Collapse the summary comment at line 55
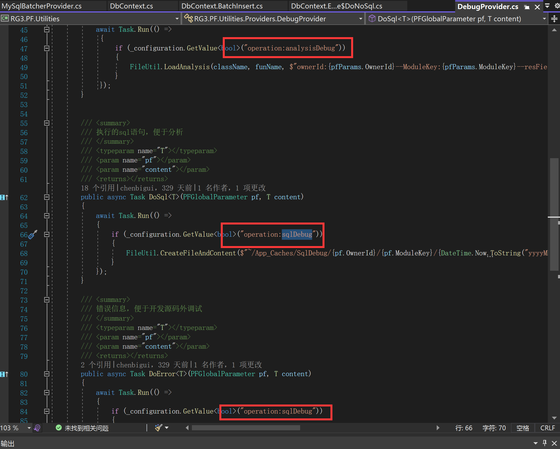Screen dimensions: 560x449 [47, 123]
